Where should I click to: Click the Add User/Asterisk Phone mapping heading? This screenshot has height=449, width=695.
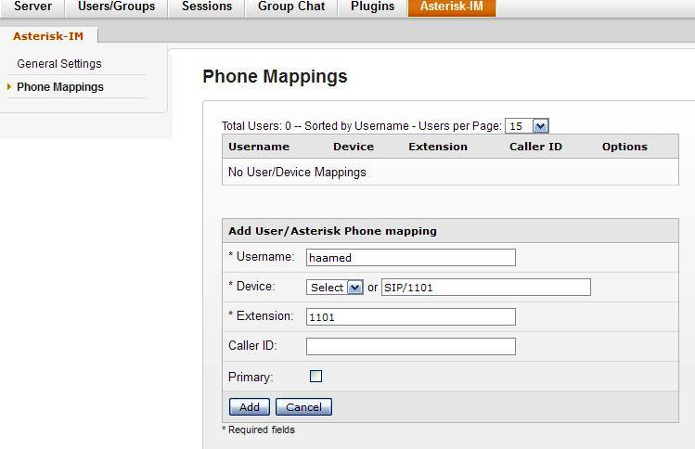click(332, 231)
